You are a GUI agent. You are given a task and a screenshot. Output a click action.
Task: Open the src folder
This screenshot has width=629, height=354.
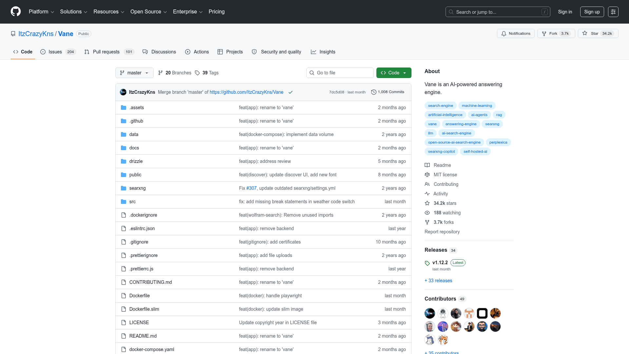click(x=132, y=202)
